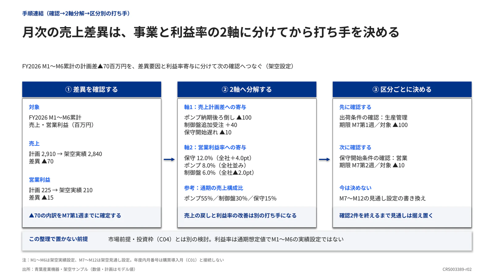Select header ② 2軸へ分解する
The height and width of the screenshot is (278, 494).
pos(247,90)
